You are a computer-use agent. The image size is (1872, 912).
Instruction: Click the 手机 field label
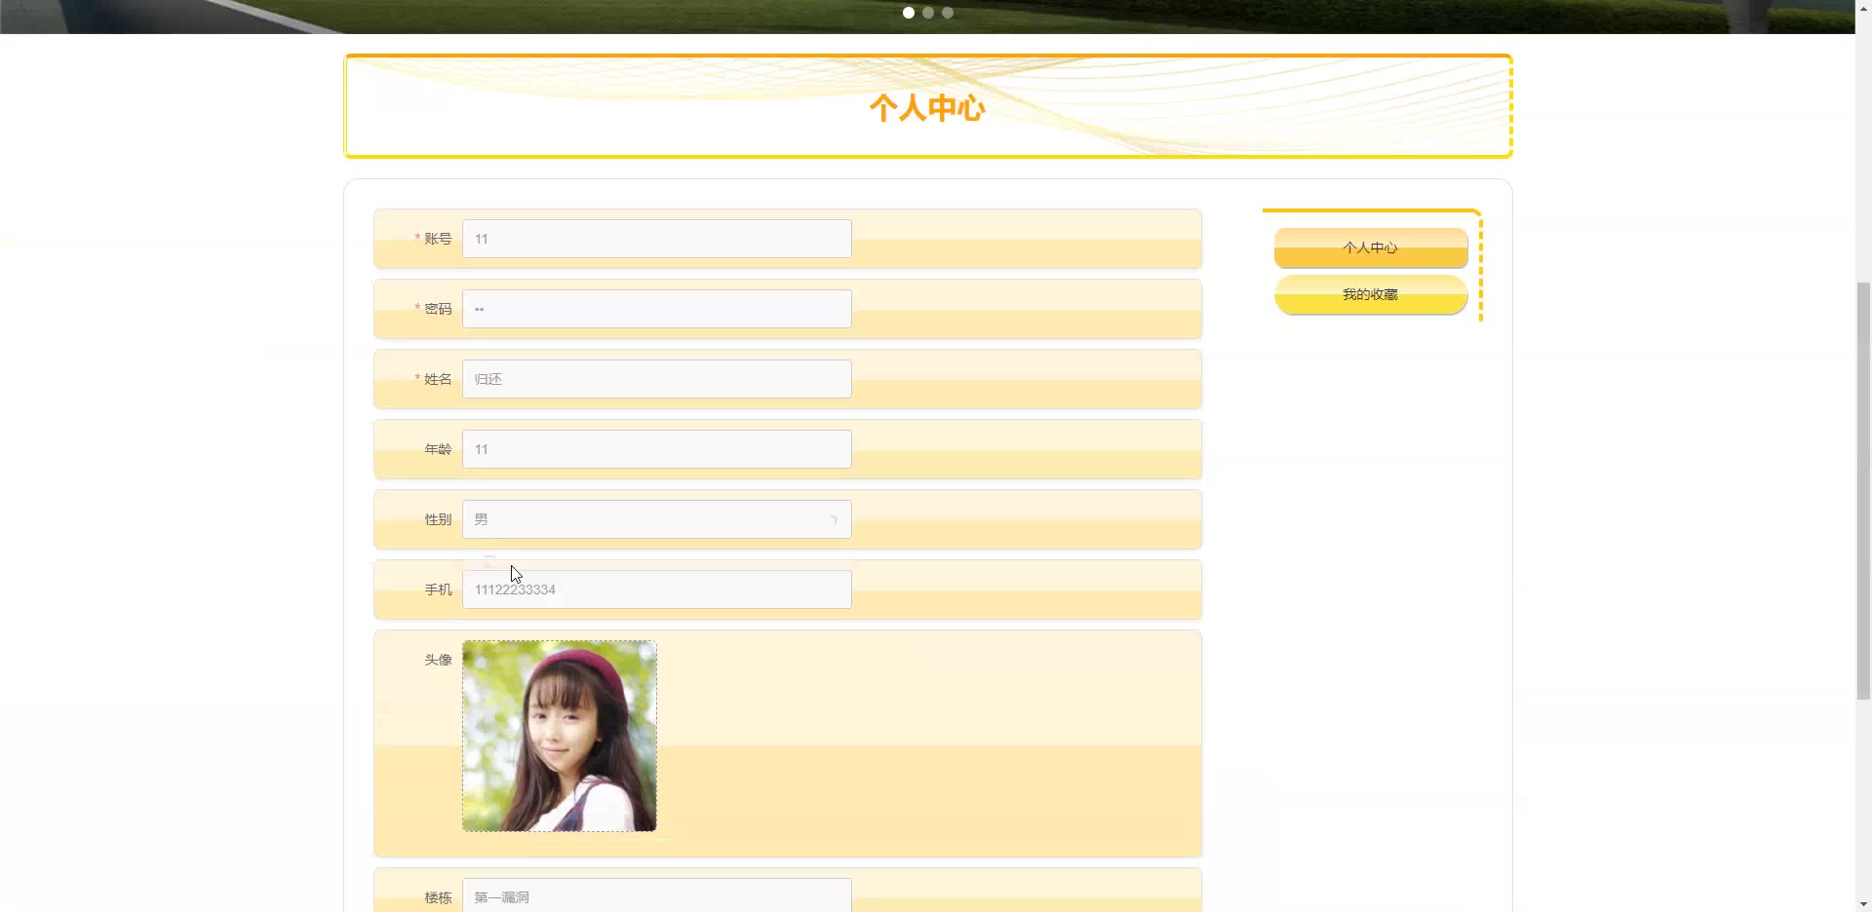(x=438, y=589)
